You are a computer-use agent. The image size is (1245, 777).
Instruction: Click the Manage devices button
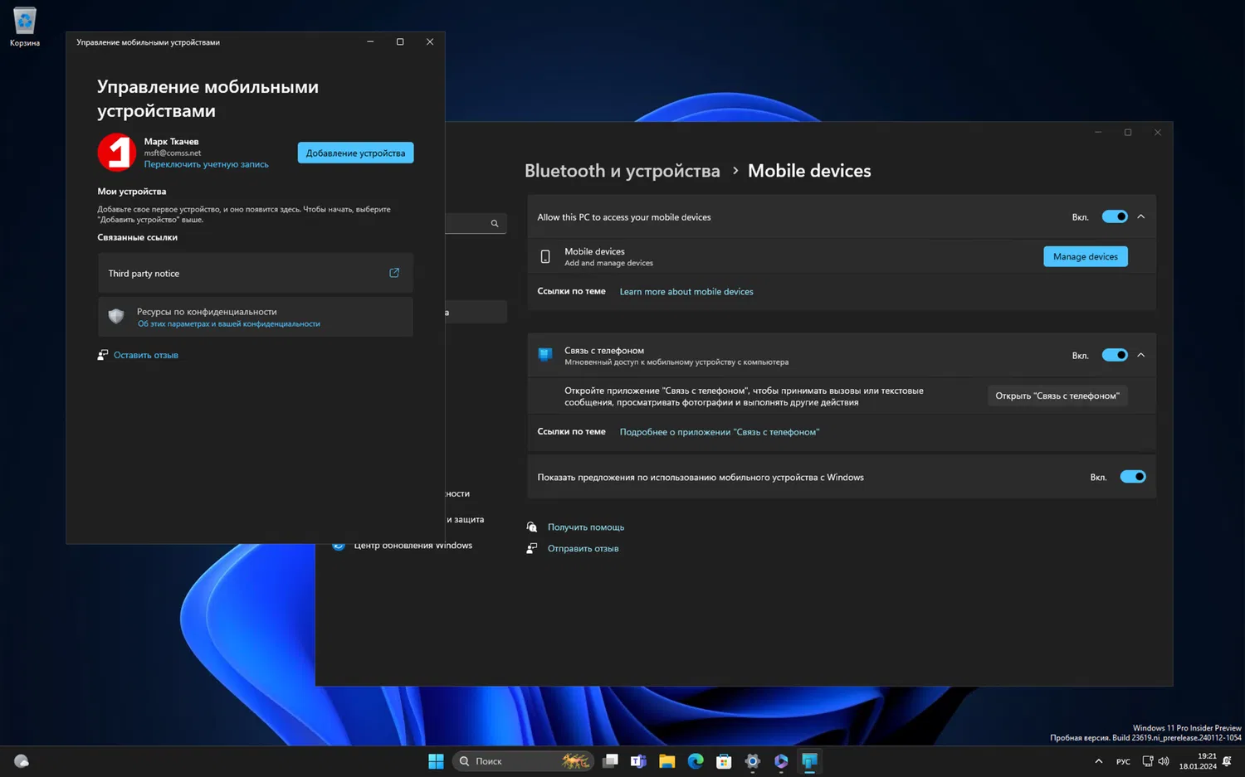pyautogui.click(x=1086, y=257)
